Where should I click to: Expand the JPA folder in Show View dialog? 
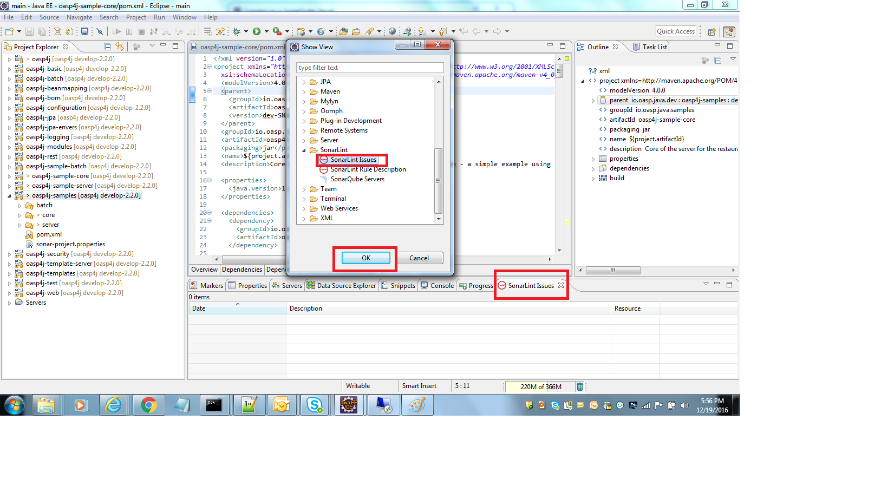(304, 82)
